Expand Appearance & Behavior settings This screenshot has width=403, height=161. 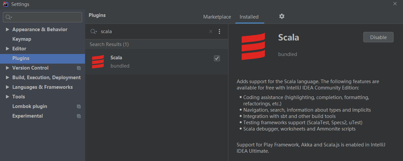point(8,29)
